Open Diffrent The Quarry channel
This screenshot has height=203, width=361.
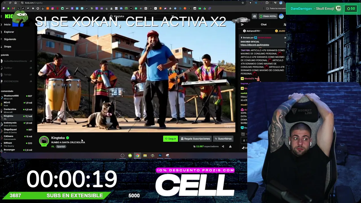(17, 144)
